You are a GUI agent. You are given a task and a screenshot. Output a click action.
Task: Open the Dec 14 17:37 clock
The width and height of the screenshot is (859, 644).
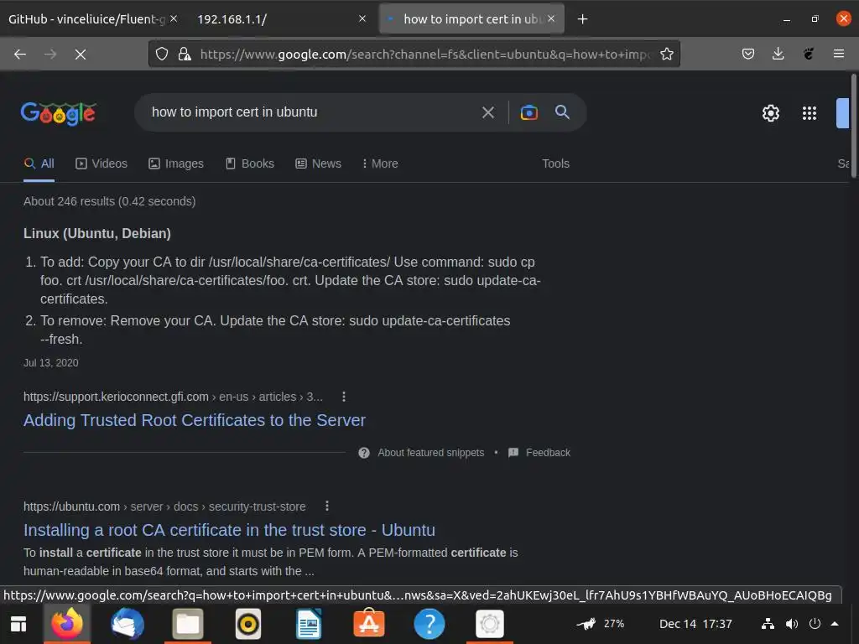pyautogui.click(x=695, y=624)
